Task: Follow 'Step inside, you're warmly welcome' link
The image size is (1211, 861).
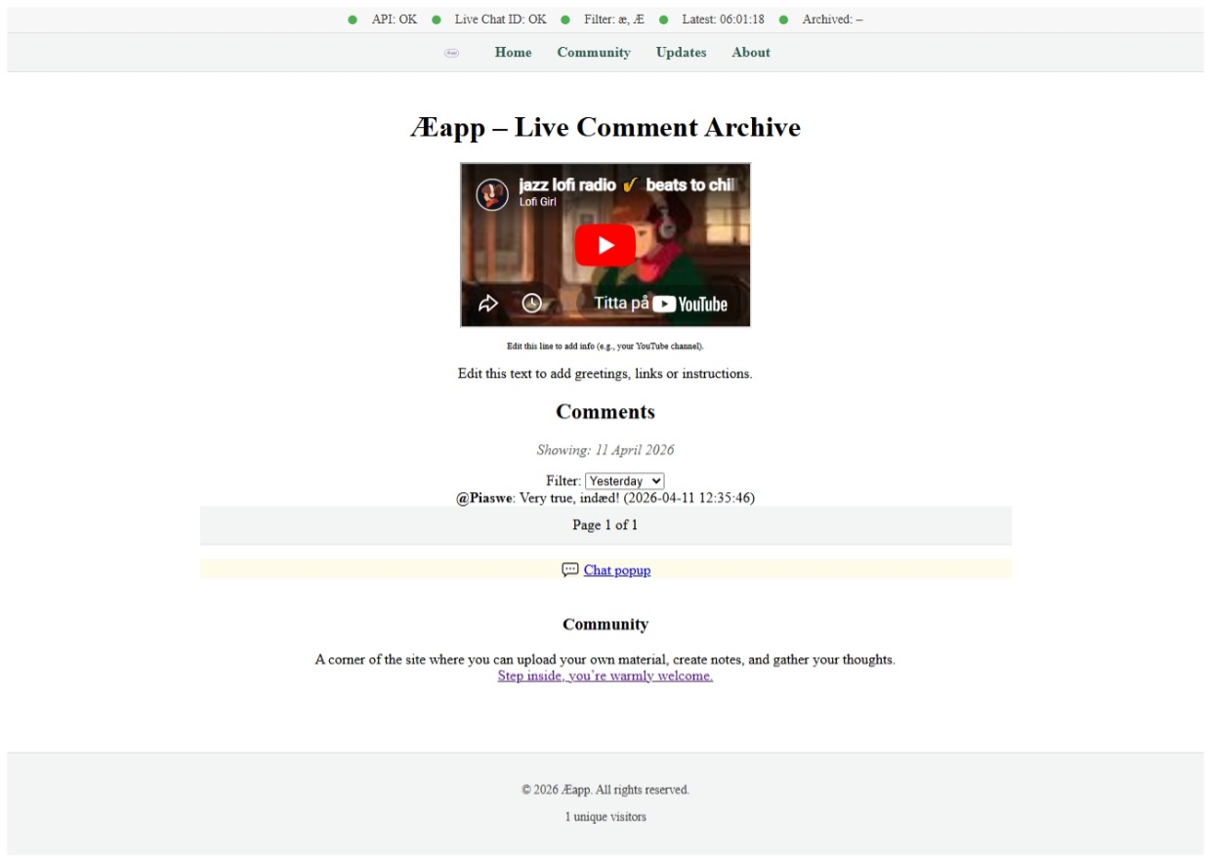Action: point(605,676)
